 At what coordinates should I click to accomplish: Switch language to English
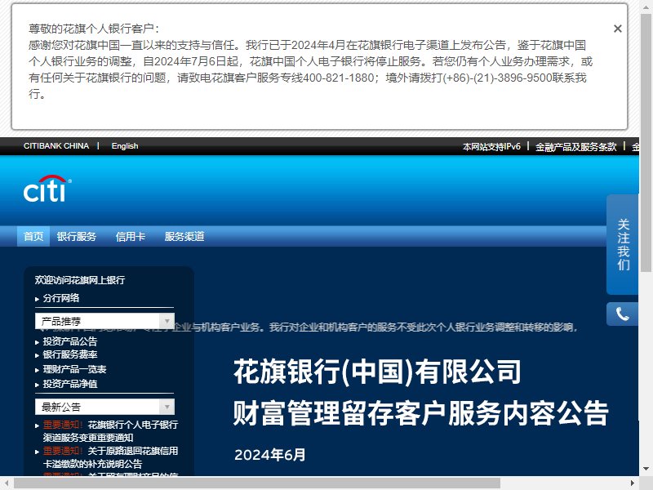point(125,146)
